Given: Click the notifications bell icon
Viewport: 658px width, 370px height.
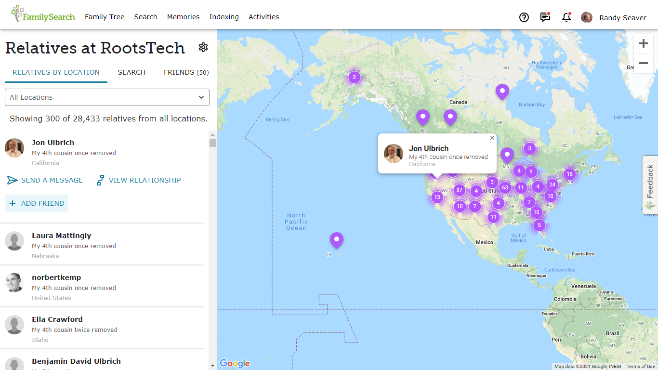Looking at the screenshot, I should pyautogui.click(x=566, y=17).
